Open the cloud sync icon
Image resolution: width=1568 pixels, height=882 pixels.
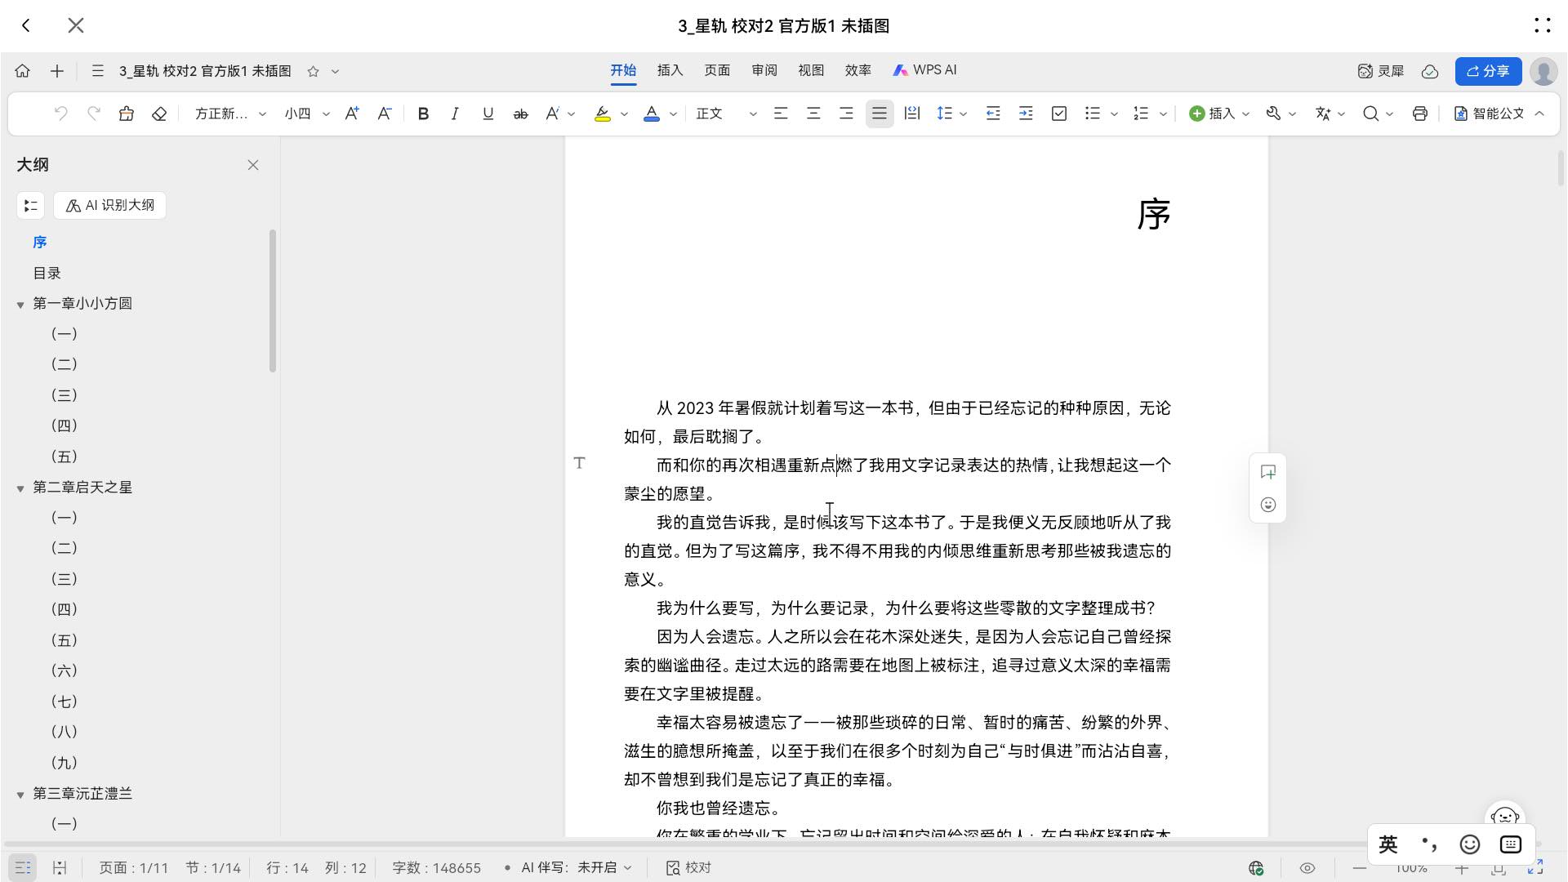click(1430, 71)
